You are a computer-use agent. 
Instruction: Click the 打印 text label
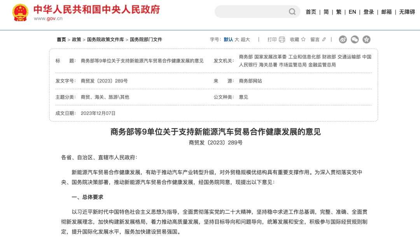(271, 39)
